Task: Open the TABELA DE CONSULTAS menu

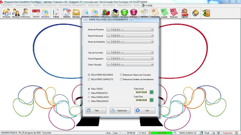Action: 45,5
